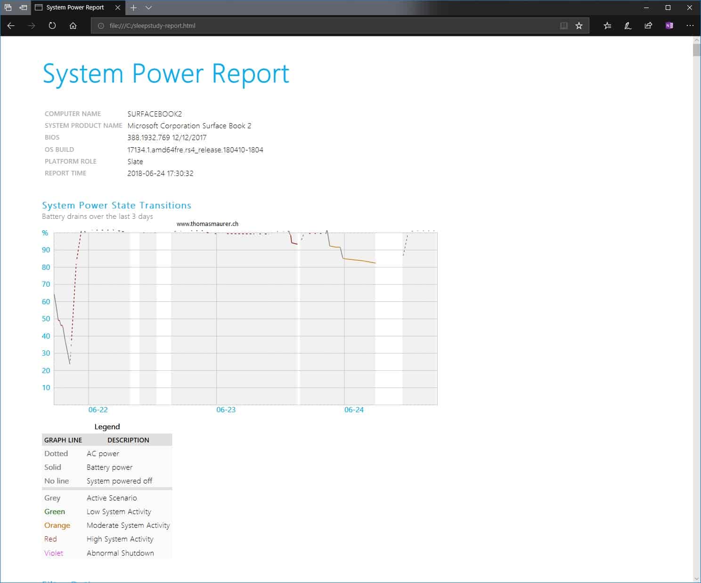Expand the tab preview chevron
Image resolution: width=701 pixels, height=583 pixels.
[148, 8]
